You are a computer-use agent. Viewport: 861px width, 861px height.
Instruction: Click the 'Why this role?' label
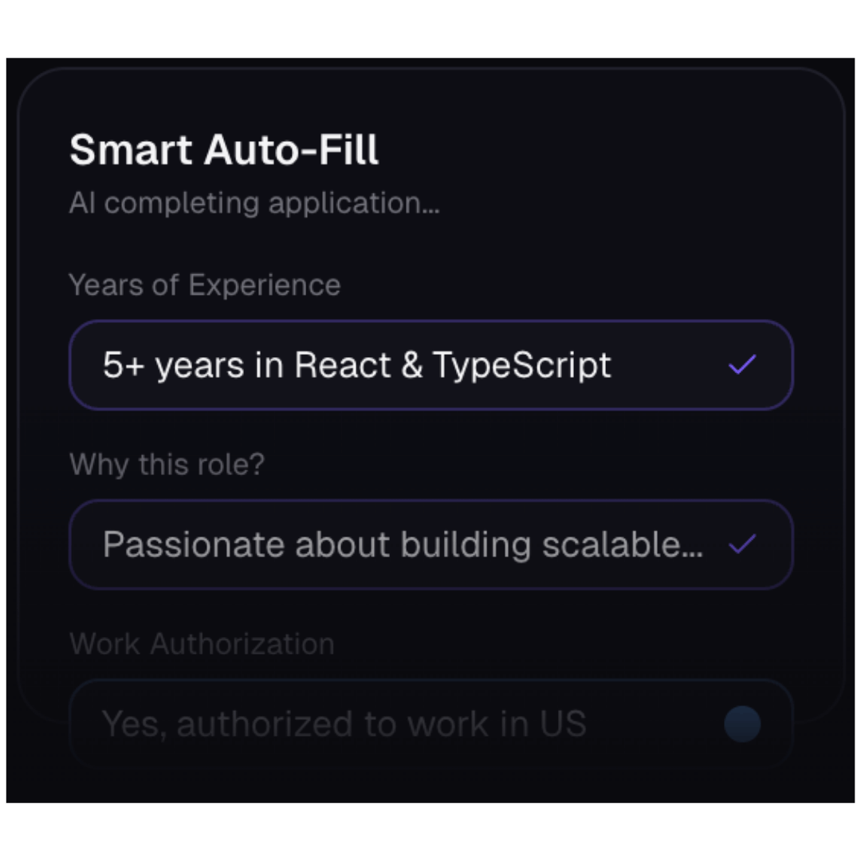(167, 464)
